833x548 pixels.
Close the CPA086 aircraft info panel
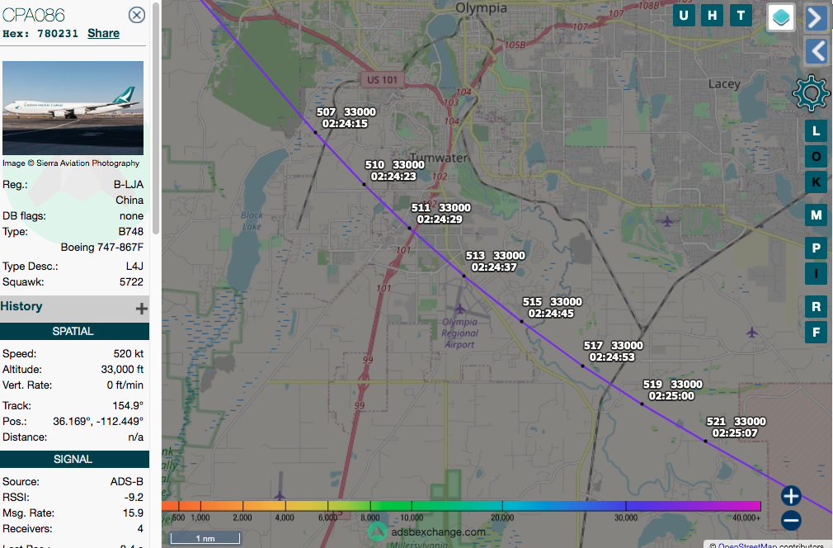click(137, 15)
